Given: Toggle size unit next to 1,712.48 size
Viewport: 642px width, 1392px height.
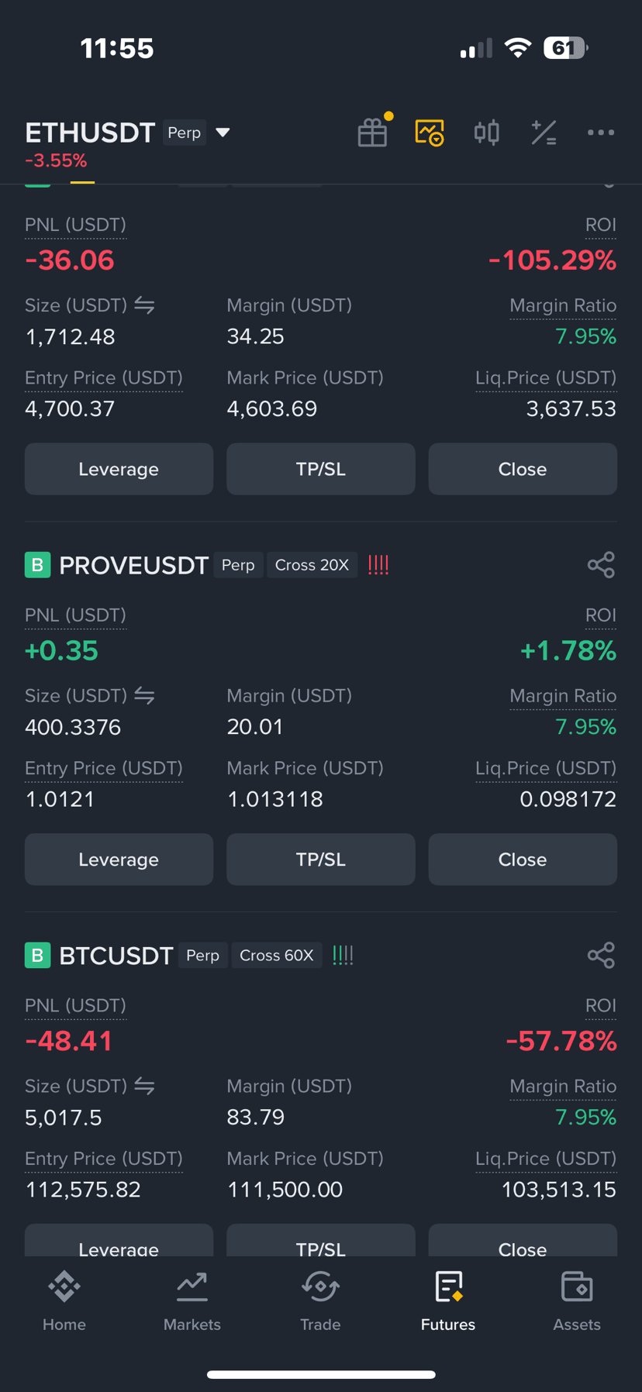Looking at the screenshot, I should (x=144, y=305).
